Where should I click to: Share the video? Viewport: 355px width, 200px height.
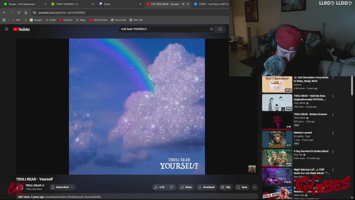tap(186, 187)
